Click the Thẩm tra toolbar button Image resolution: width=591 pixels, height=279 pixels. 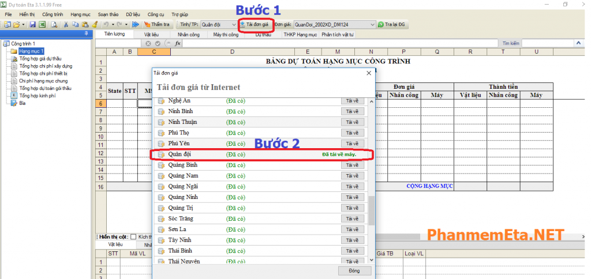tap(156, 25)
